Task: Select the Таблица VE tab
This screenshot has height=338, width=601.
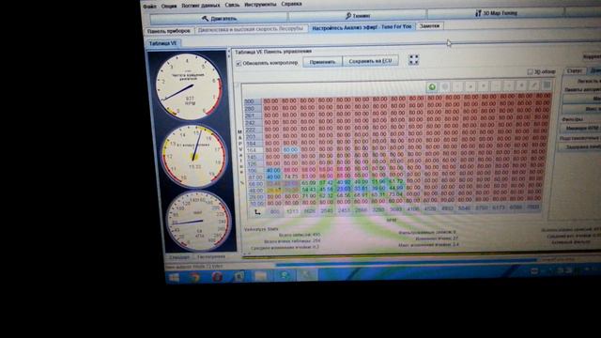Action: tap(162, 43)
